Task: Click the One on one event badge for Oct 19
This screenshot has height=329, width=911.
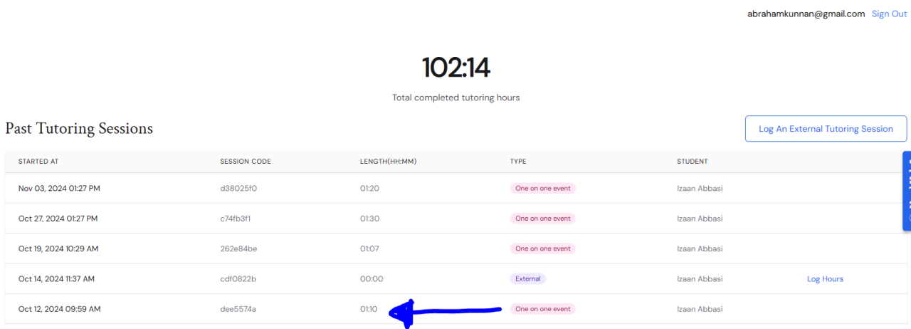Action: (x=542, y=249)
